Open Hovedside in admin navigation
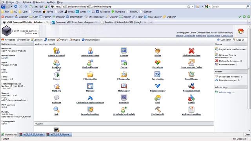This screenshot has height=141, width=251. pyautogui.click(x=8, y=40)
